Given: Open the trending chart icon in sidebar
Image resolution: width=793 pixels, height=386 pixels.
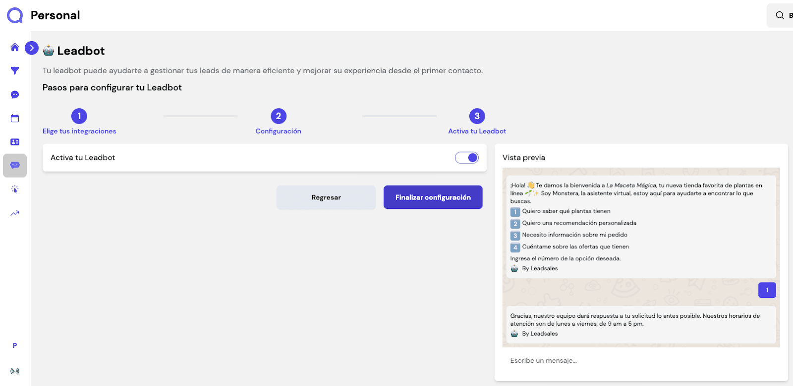Looking at the screenshot, I should [x=15, y=213].
